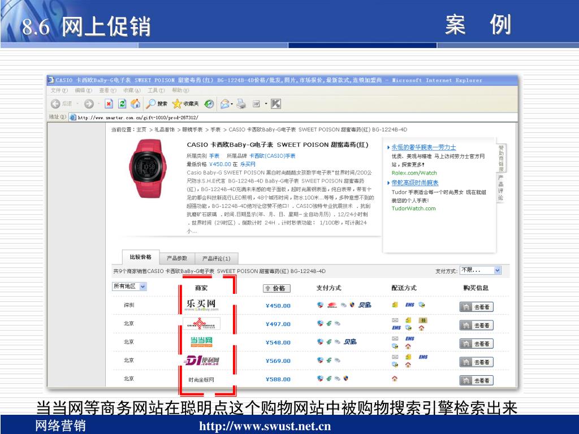
Task: Click the D1便利网 merchant logo
Action: point(202,360)
